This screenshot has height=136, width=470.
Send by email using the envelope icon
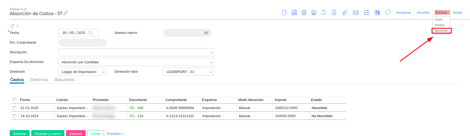[x=356, y=13]
